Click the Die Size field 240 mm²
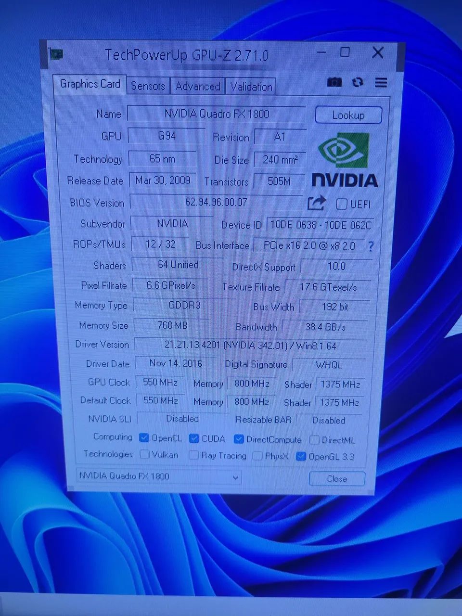This screenshot has height=616, width=462. pos(280,159)
